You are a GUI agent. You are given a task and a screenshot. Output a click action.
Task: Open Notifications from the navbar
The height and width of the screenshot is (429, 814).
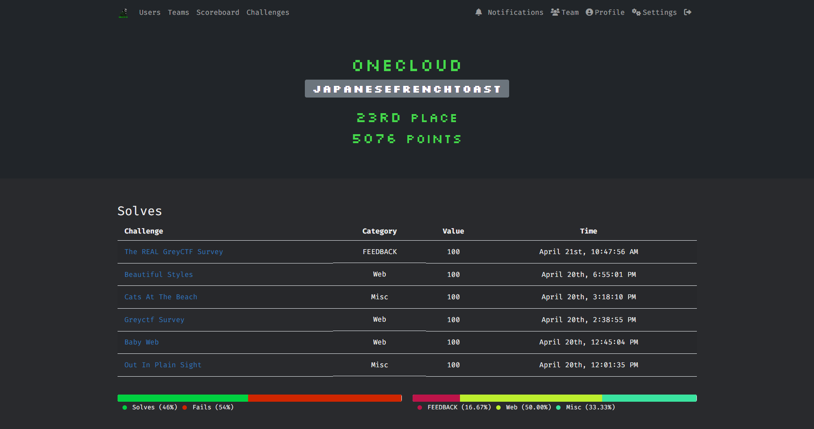[515, 13]
